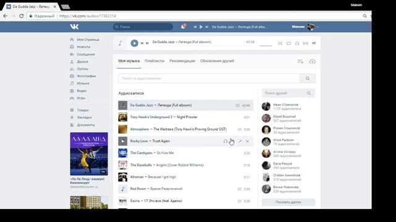This screenshot has width=396, height=222.
Task: Click the browser address bar URL
Action: (88, 16)
